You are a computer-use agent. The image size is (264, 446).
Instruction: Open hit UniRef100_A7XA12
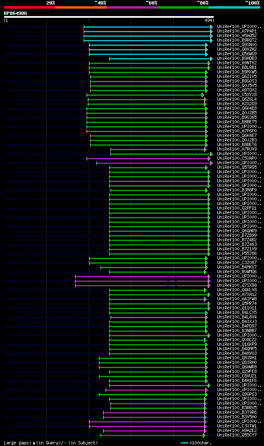click(x=237, y=295)
